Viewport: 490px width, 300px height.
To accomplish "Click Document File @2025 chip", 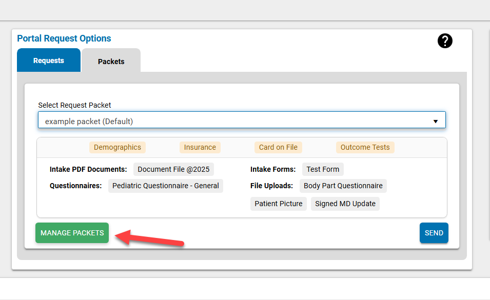I will (173, 169).
